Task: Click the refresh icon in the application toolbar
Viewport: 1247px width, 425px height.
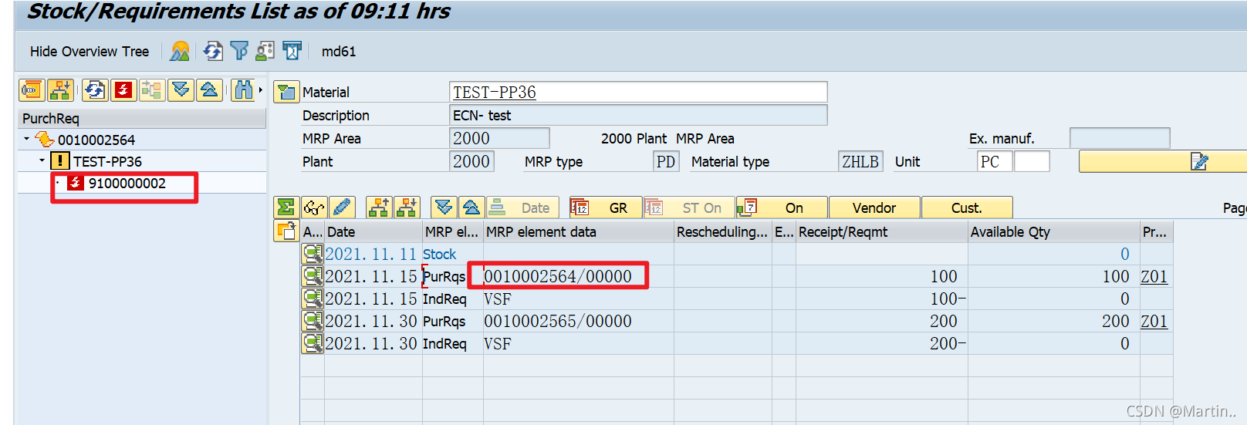Action: tap(213, 52)
